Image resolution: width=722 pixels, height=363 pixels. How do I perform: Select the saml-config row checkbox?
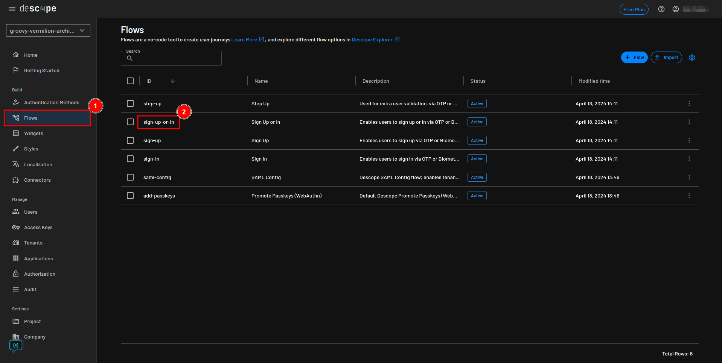[x=130, y=177]
